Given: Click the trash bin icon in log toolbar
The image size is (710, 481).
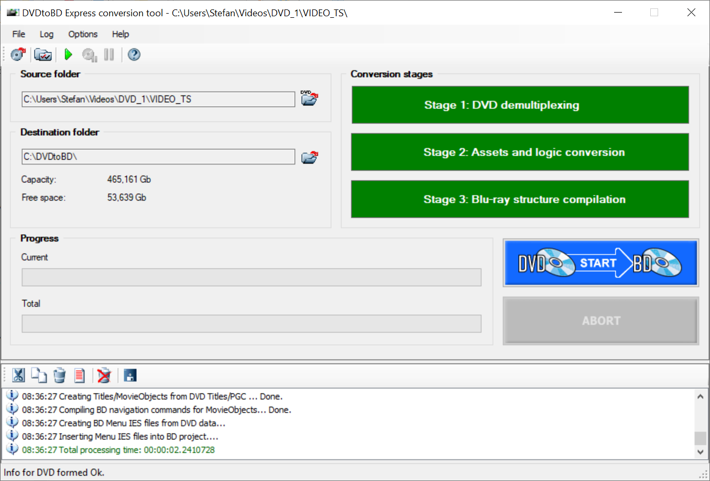Looking at the screenshot, I should pos(60,375).
